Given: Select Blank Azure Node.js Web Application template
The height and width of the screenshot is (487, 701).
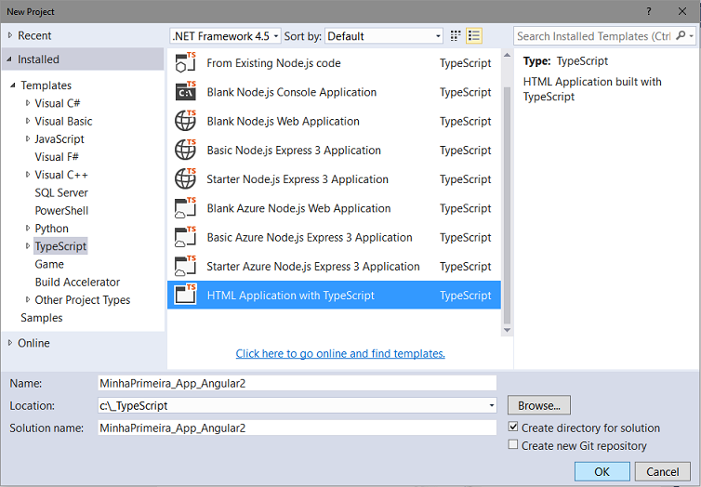Looking at the screenshot, I should click(x=334, y=208).
